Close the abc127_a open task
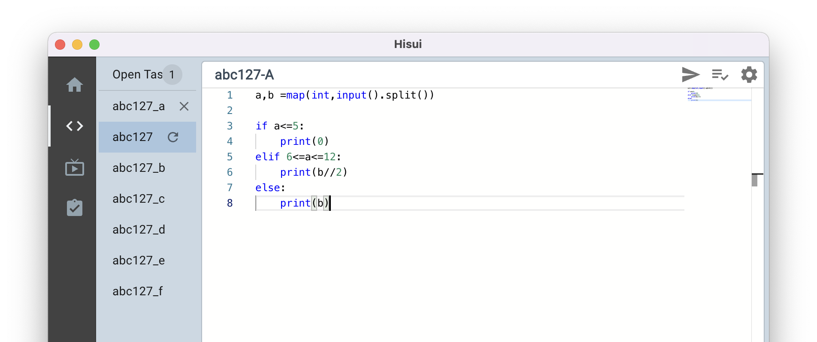This screenshot has height=342, width=817. (184, 106)
